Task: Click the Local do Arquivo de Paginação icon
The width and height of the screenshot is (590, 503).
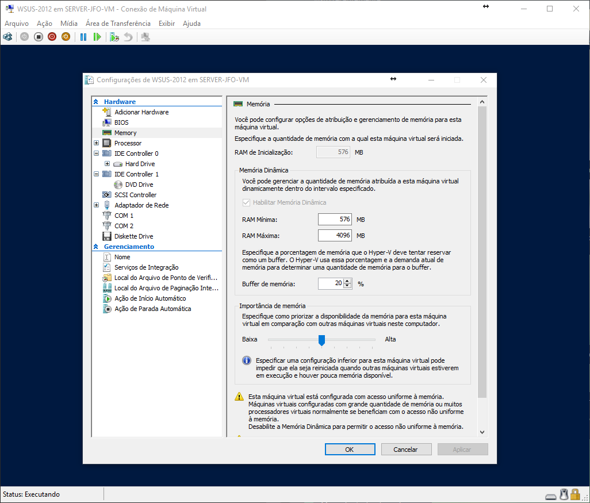Action: tap(107, 288)
